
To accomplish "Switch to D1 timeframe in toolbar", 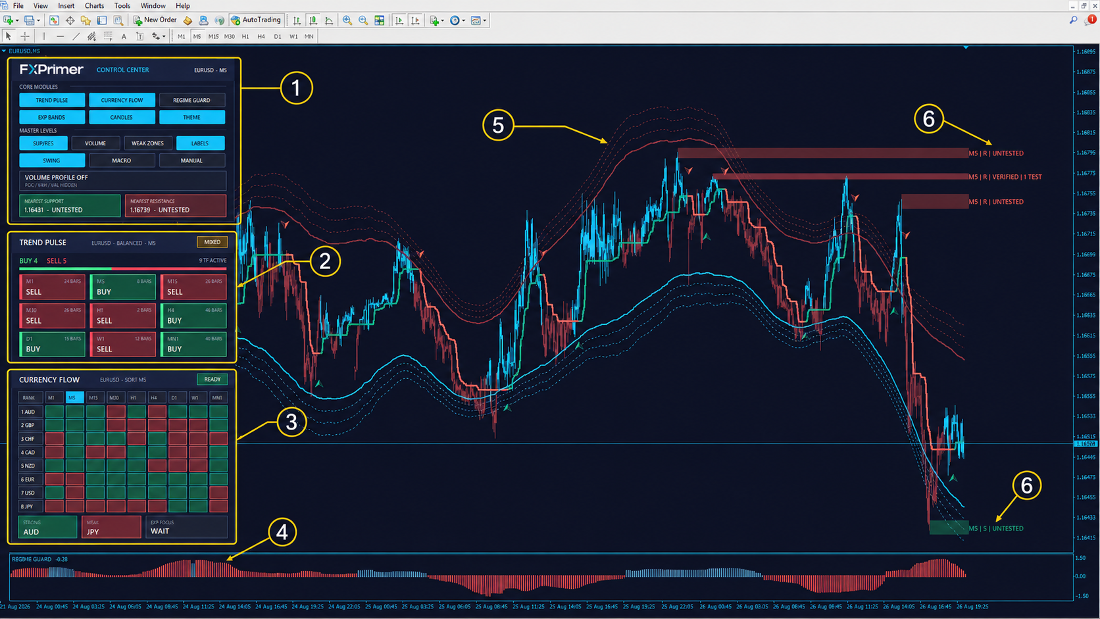I will pyautogui.click(x=278, y=37).
